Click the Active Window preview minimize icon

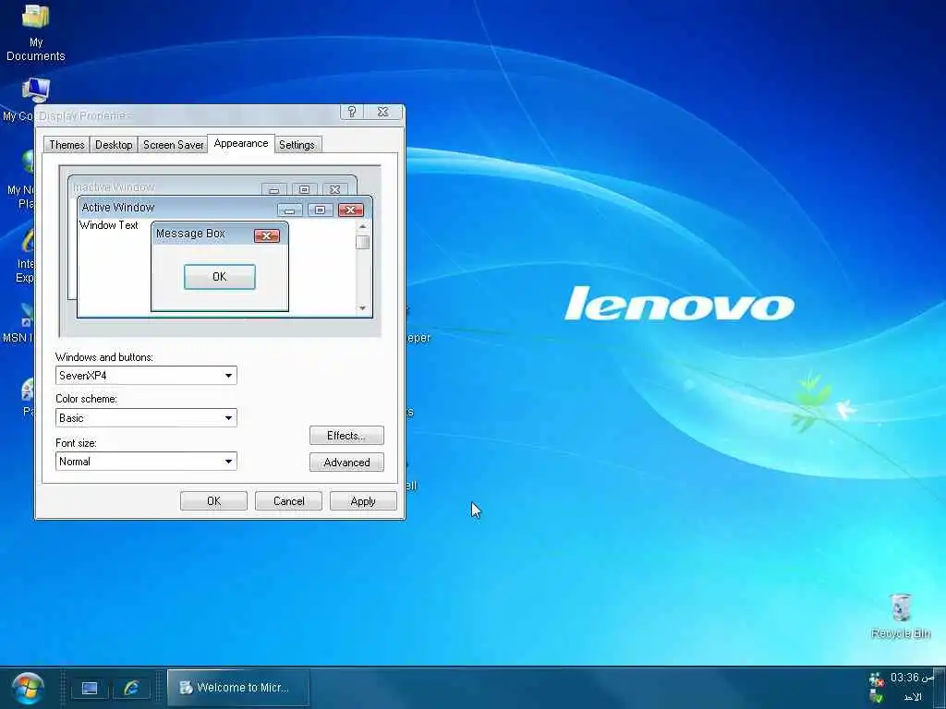coord(289,210)
